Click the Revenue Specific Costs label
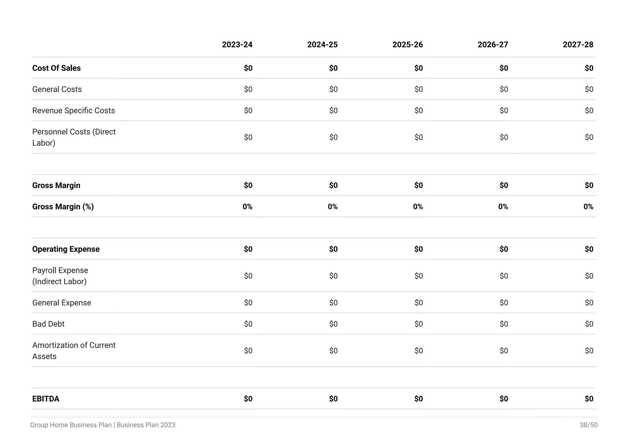This screenshot has width=628, height=444. 74,110
